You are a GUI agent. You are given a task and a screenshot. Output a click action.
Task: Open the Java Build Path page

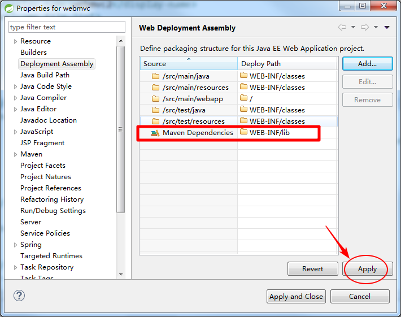pos(45,75)
